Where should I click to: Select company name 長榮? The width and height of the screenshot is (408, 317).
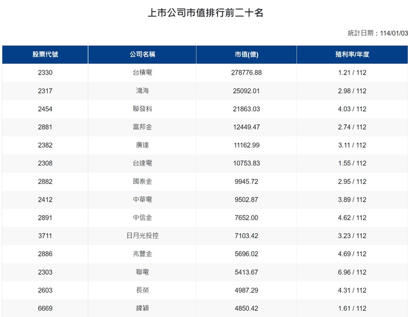coord(142,290)
